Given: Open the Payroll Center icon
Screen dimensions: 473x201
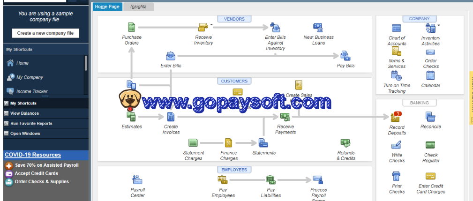Looking at the screenshot, I should (137, 180).
